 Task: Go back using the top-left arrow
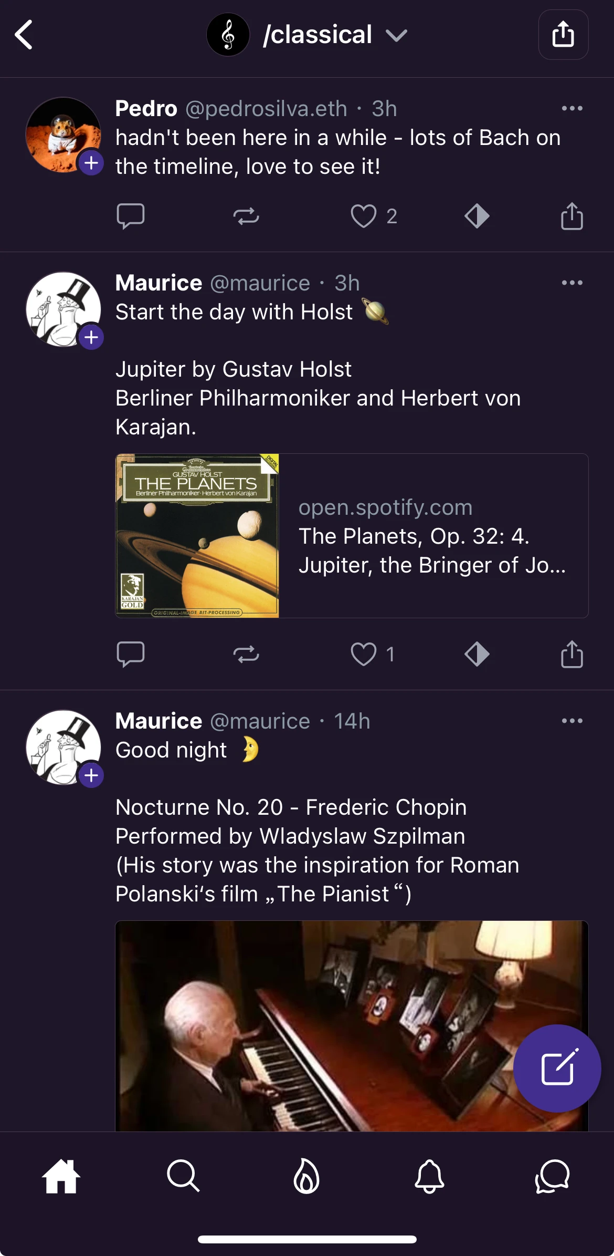coord(24,35)
